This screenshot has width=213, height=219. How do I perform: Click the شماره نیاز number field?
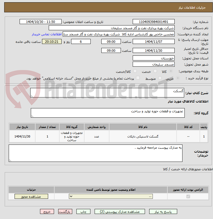click(x=153, y=22)
